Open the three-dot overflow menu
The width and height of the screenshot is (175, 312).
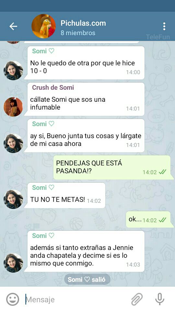[164, 26]
